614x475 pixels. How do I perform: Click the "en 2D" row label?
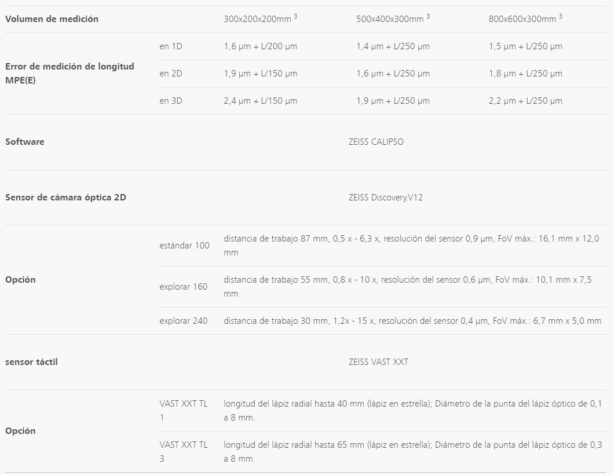[x=171, y=74]
